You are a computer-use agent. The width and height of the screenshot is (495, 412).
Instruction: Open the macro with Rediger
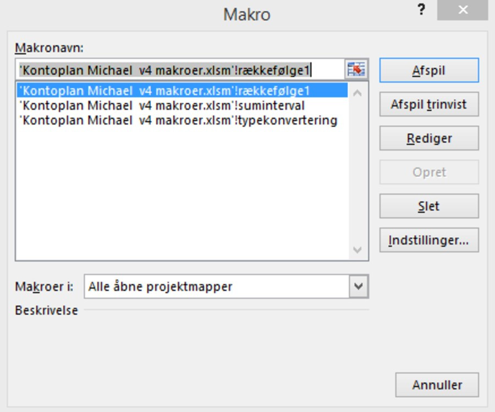tap(429, 138)
